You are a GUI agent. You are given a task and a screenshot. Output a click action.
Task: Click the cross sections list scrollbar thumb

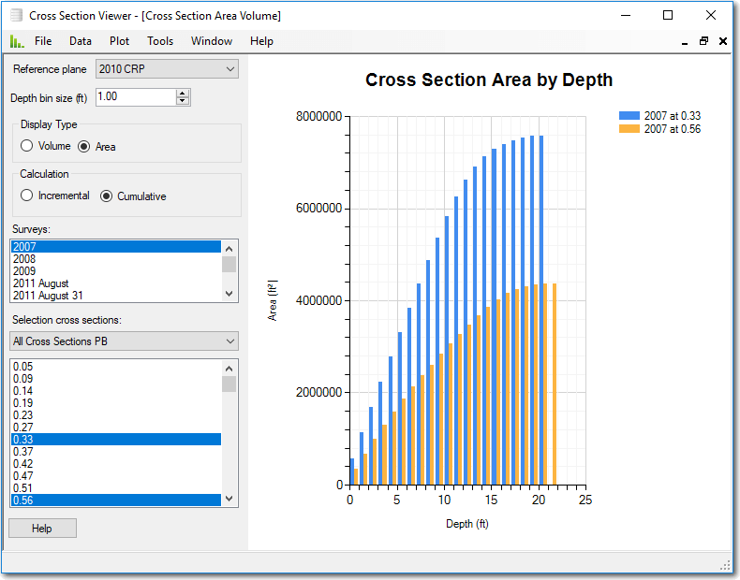tap(229, 384)
